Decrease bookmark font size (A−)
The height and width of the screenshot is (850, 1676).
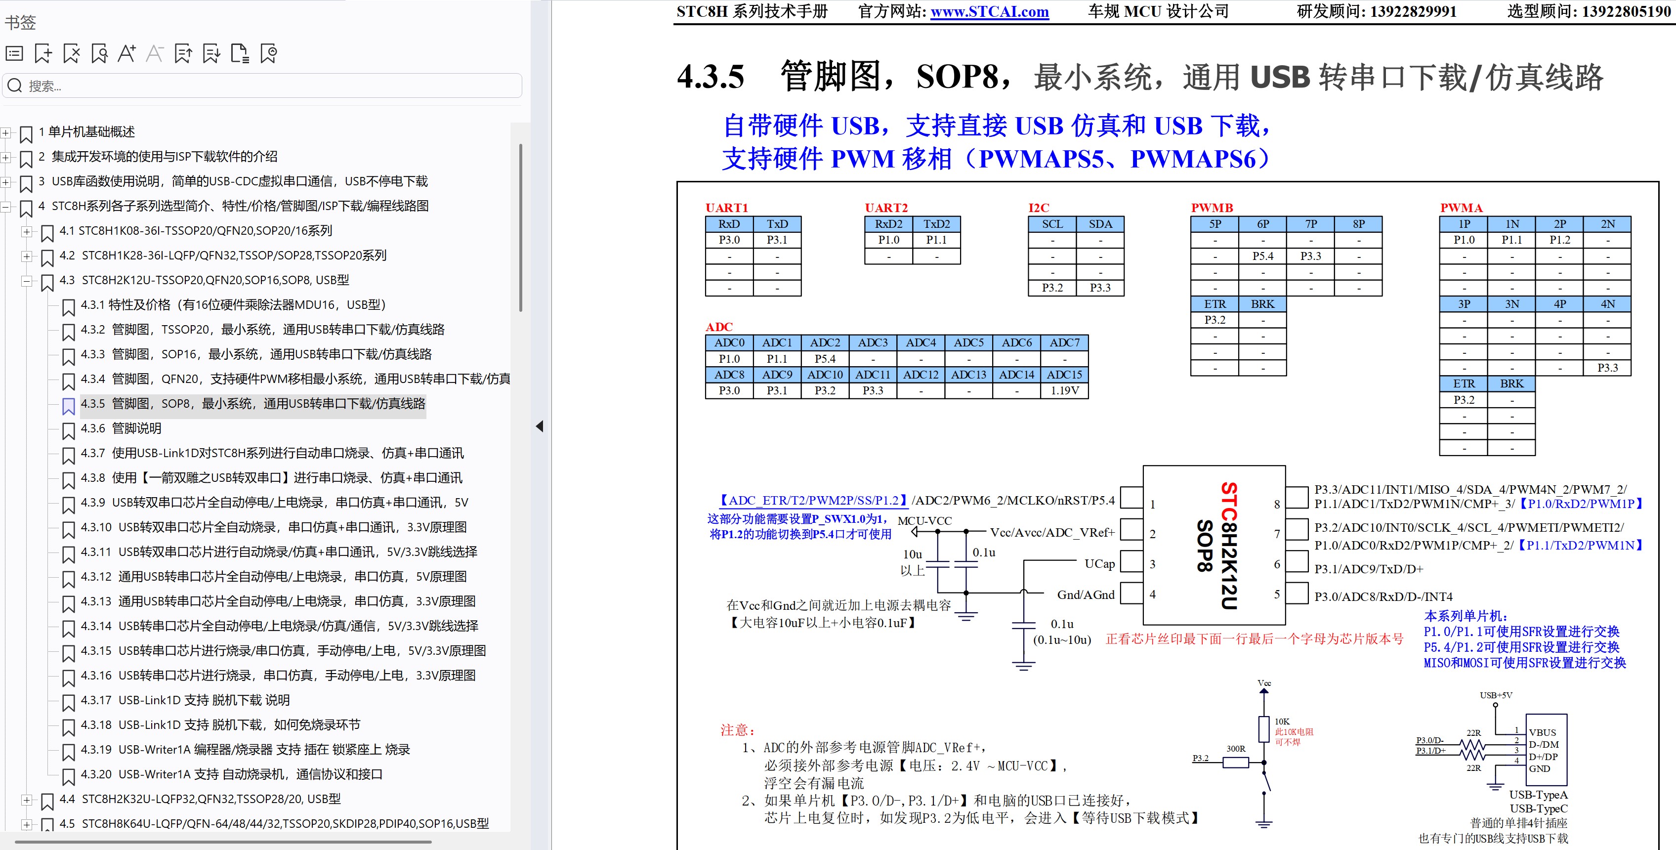click(x=154, y=53)
